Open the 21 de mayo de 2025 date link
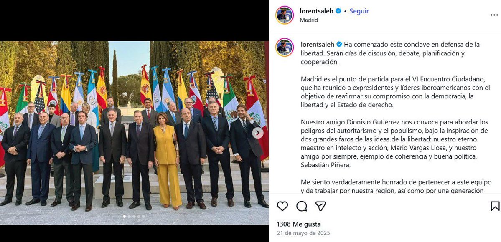Viewport: 501px width, 242px height. [x=303, y=233]
